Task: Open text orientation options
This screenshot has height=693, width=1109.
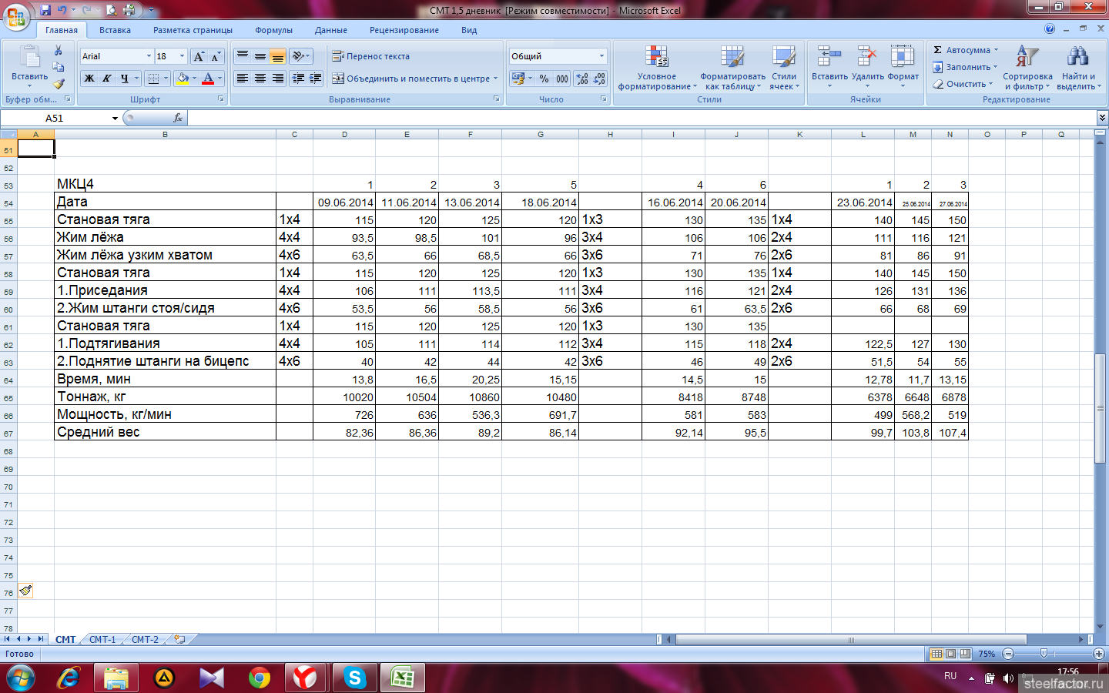Action: point(301,56)
